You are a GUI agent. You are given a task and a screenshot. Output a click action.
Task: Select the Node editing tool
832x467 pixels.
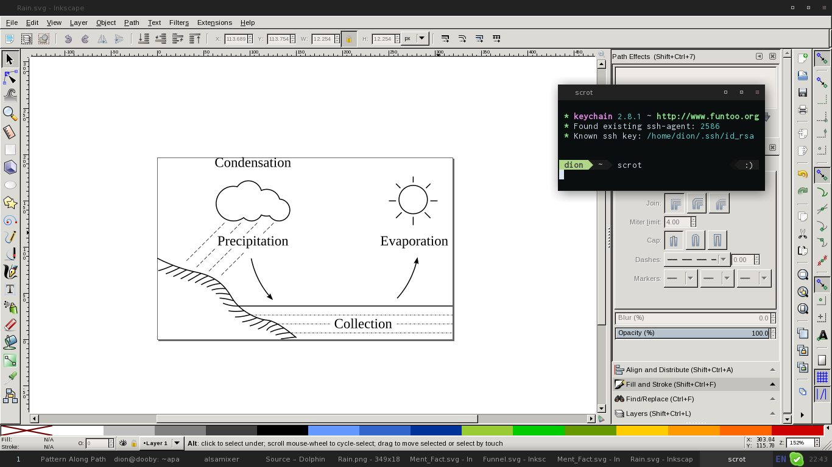pos(10,77)
